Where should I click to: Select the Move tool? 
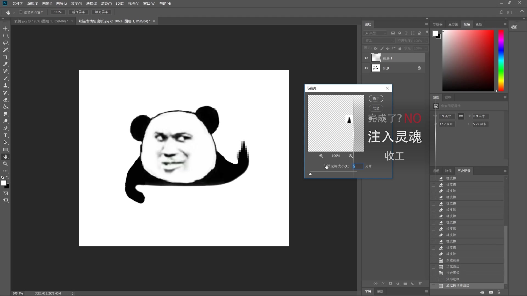[x=5, y=29]
